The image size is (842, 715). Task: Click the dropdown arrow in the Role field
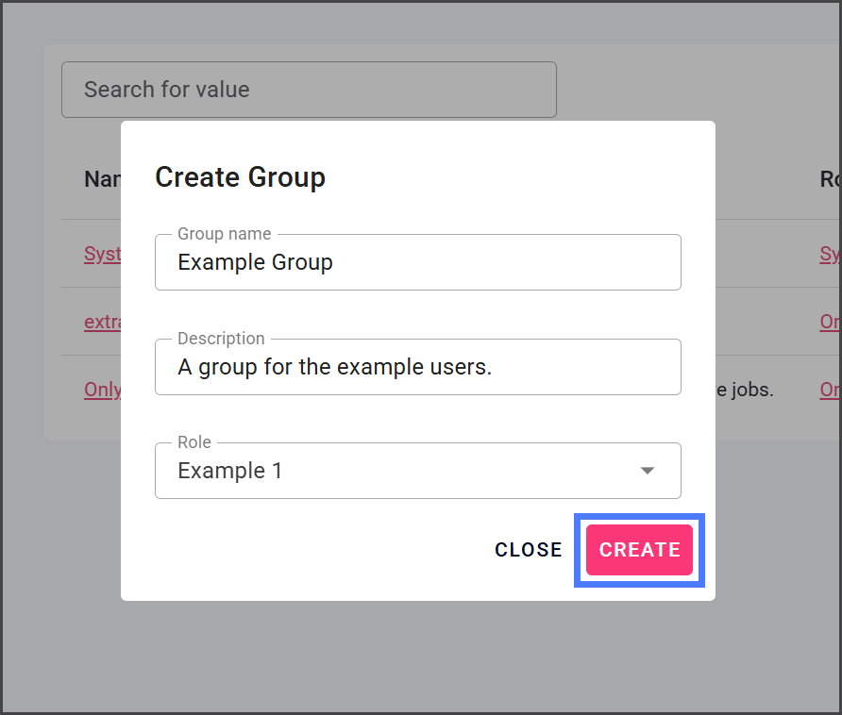point(648,471)
